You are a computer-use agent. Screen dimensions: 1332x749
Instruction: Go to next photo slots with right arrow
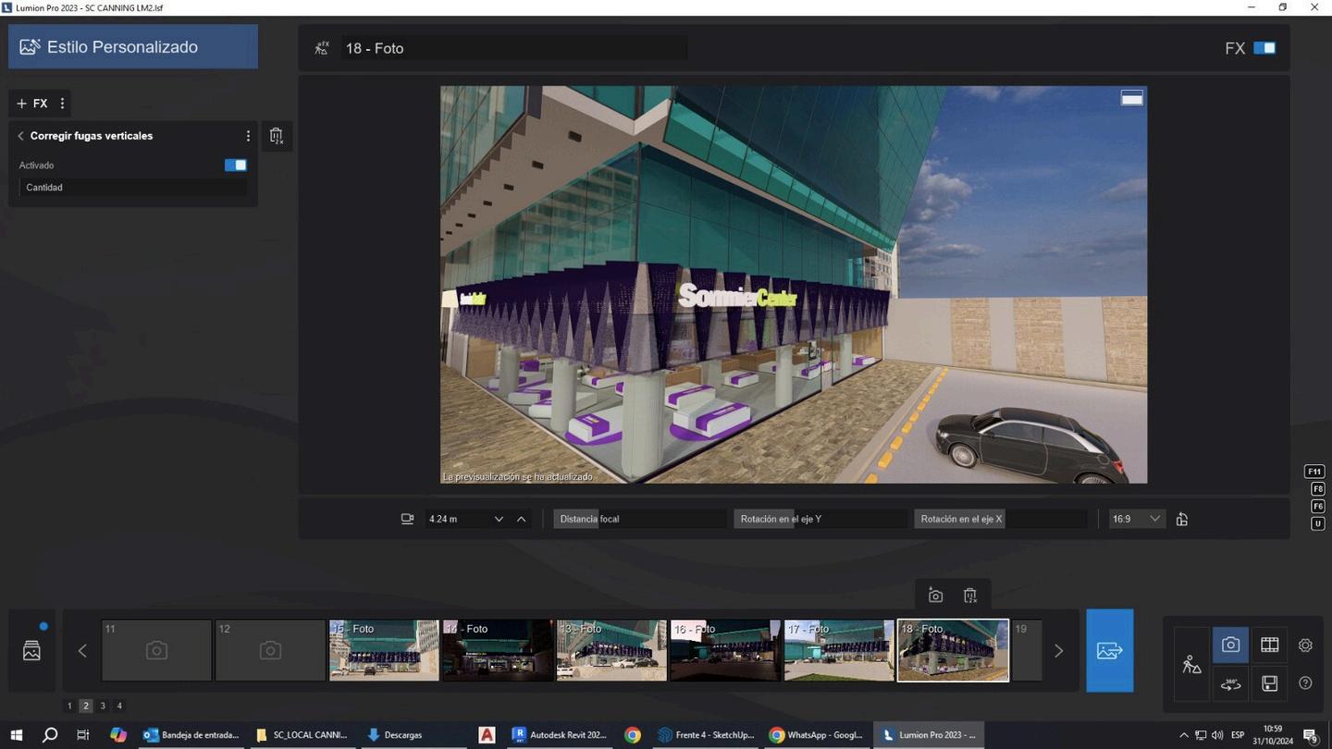[1059, 651]
